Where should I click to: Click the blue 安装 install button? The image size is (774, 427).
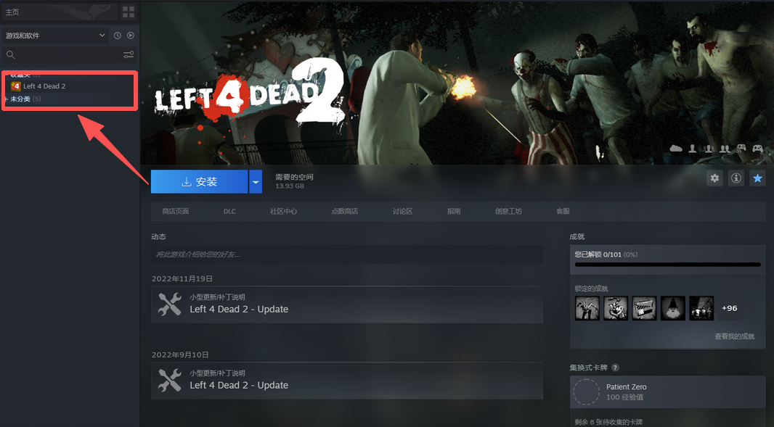tap(200, 182)
